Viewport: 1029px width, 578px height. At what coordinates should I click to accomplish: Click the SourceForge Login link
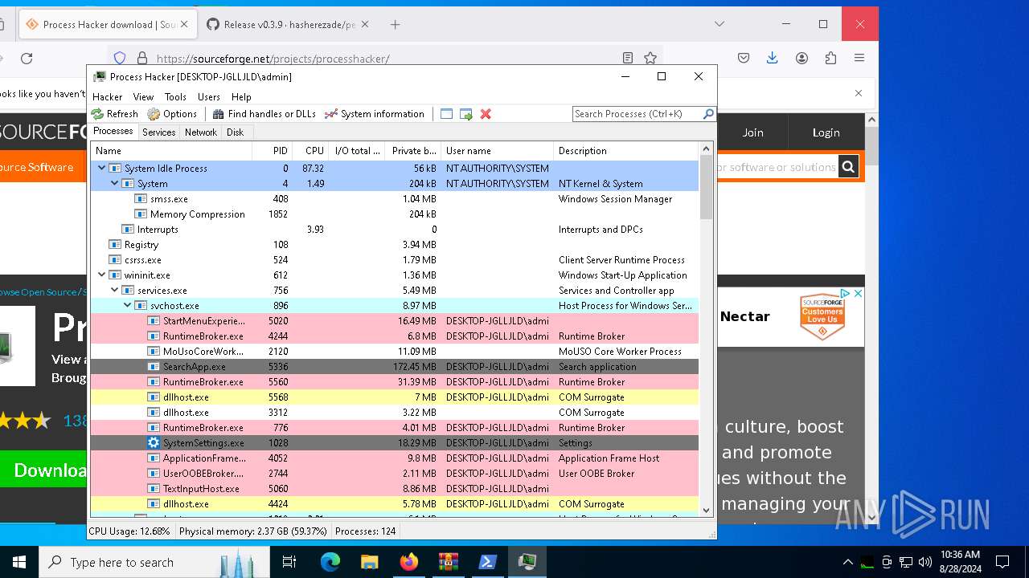tap(826, 132)
